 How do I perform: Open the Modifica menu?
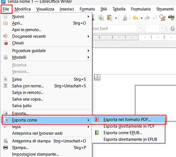click(23, 9)
